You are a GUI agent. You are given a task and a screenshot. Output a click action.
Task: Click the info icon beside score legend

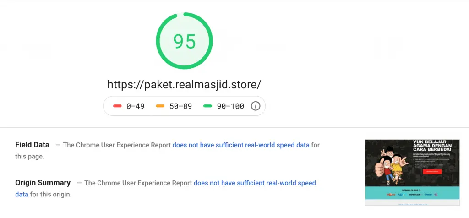click(x=256, y=106)
